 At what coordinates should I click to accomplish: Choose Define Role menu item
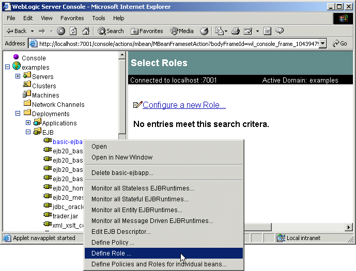164,253
